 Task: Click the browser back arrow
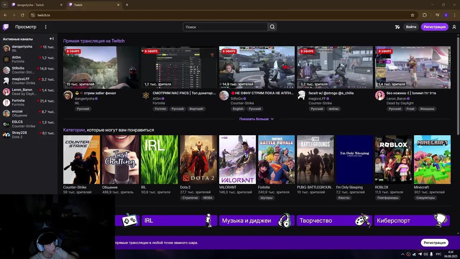coord(5,15)
